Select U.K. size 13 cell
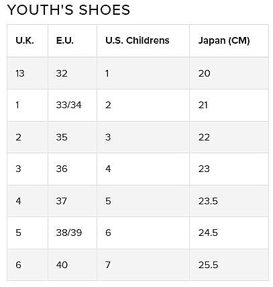 28,73
